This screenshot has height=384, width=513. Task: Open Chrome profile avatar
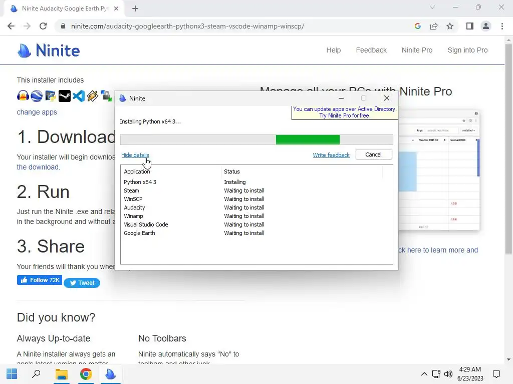coord(486,26)
